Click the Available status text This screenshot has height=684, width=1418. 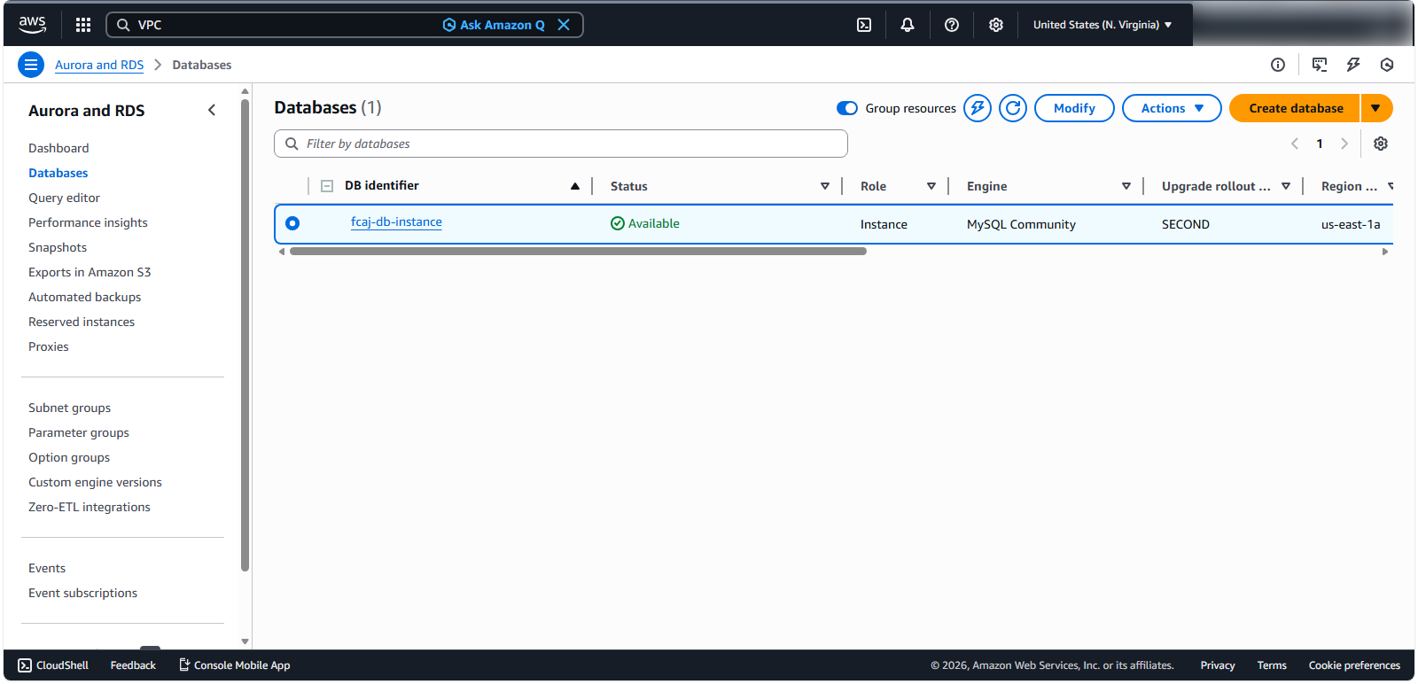click(654, 223)
